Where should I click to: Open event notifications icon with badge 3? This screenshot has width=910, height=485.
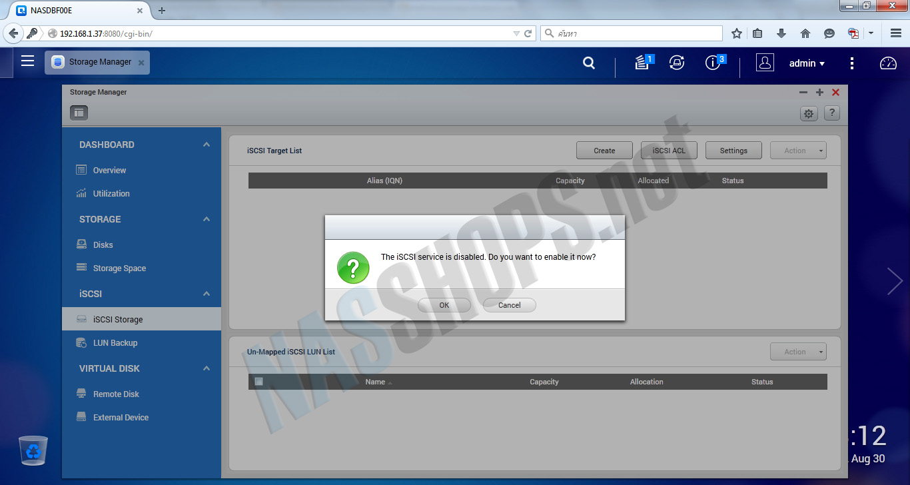click(714, 63)
